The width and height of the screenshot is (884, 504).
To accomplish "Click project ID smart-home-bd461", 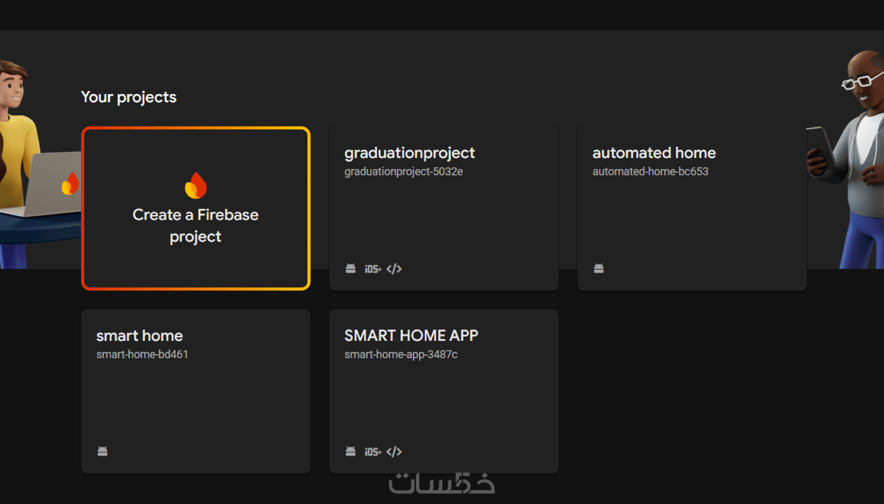I will [x=142, y=354].
